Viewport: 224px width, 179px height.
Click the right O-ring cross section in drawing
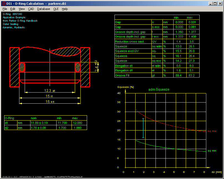tap(78, 67)
